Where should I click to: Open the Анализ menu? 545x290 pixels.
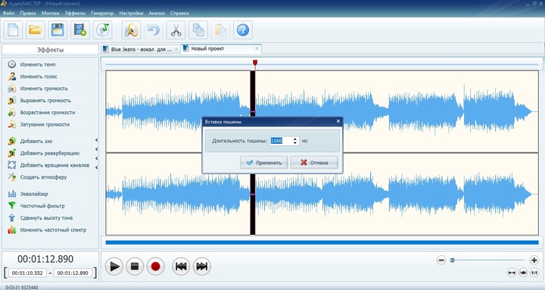click(x=157, y=13)
